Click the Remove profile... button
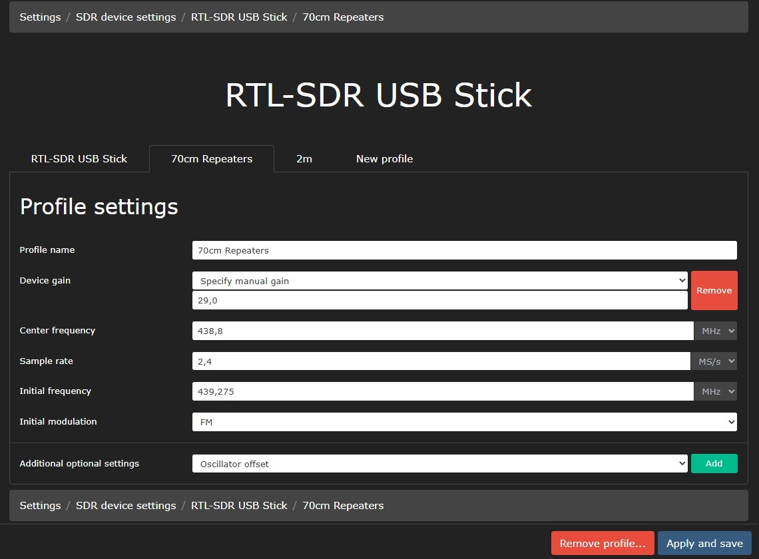Viewport: 759px width, 559px height. 603,543
